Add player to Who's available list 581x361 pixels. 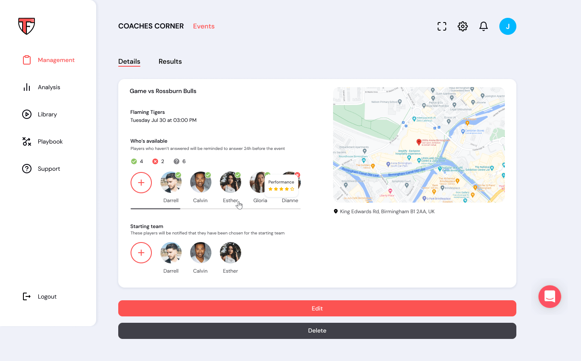[141, 183]
